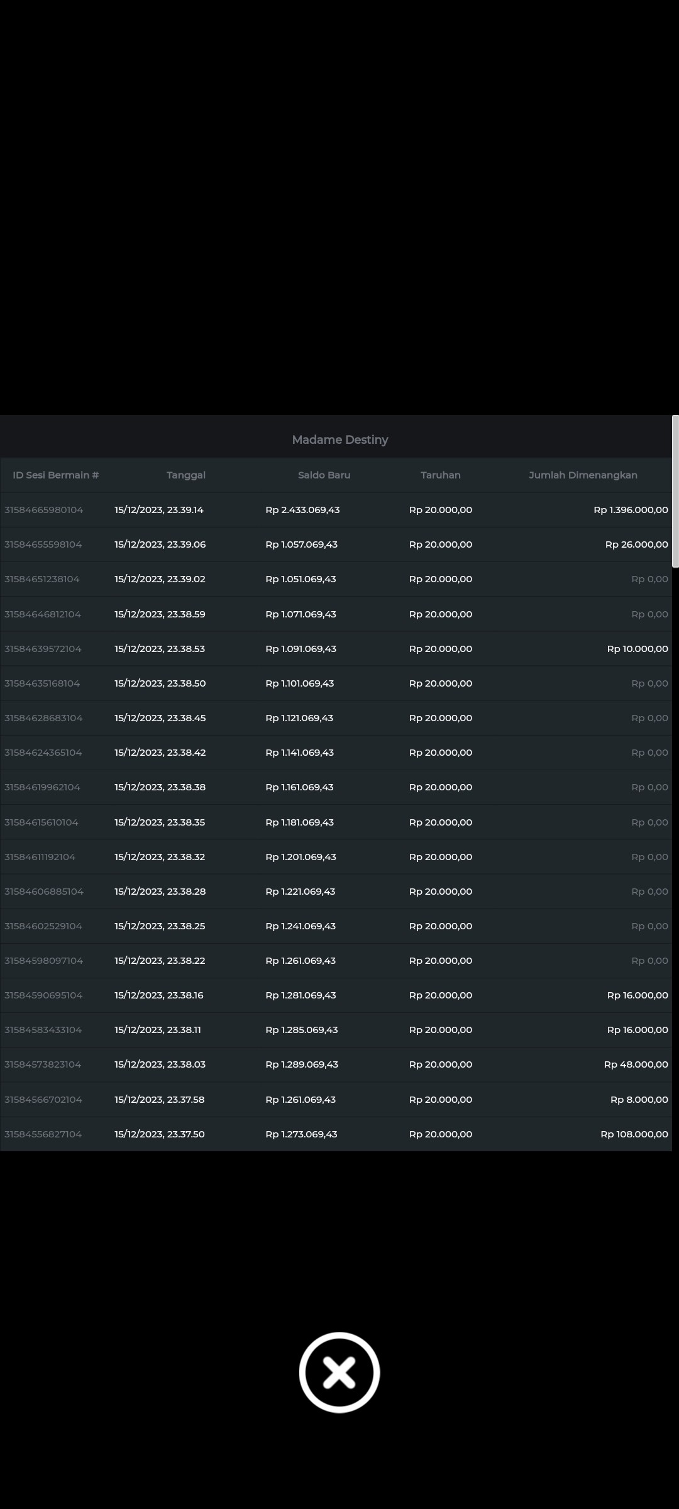Click the Taruhan column header
679x1509 pixels.
coord(440,475)
